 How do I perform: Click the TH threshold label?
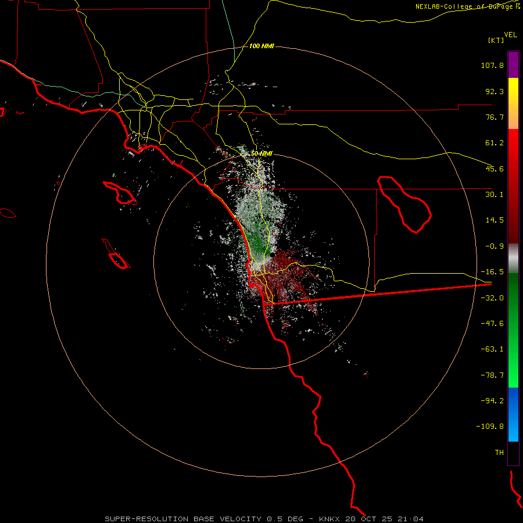click(x=499, y=452)
